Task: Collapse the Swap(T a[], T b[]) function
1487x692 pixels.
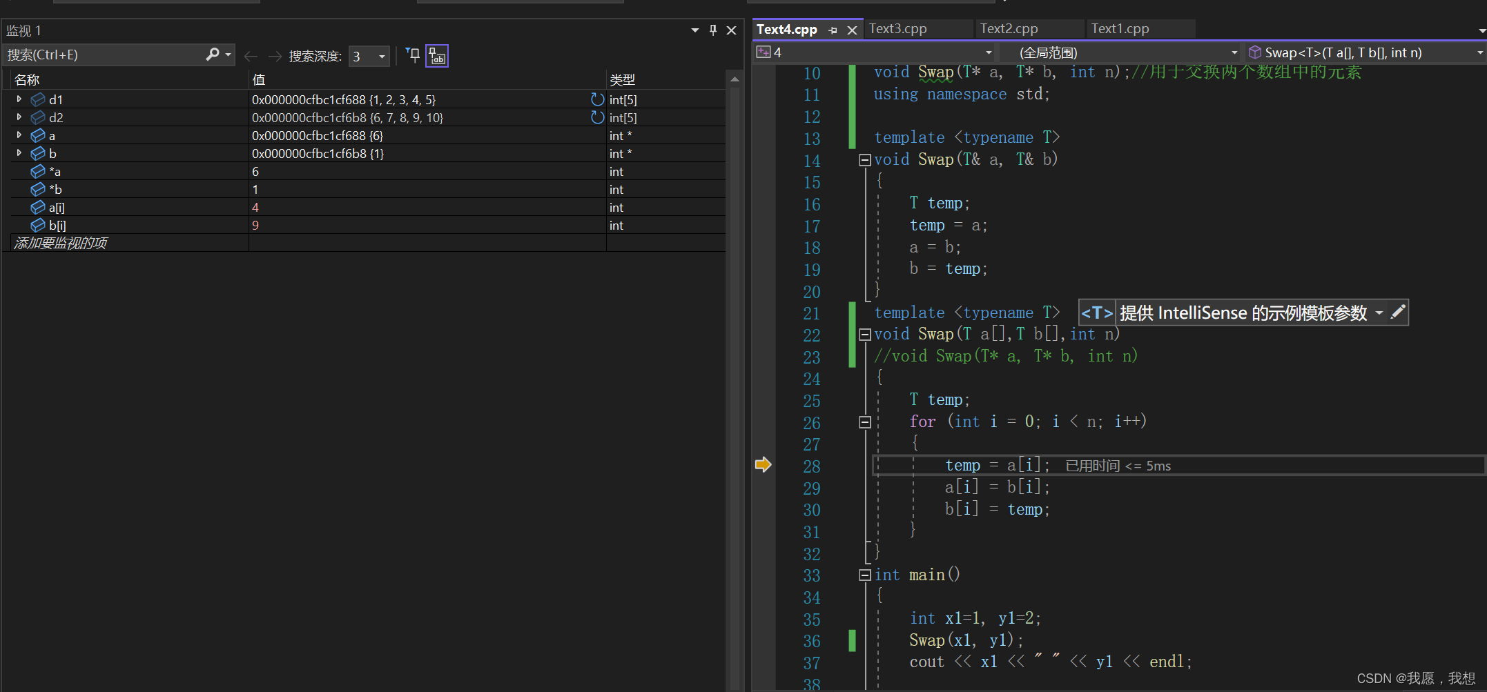Action: [864, 335]
